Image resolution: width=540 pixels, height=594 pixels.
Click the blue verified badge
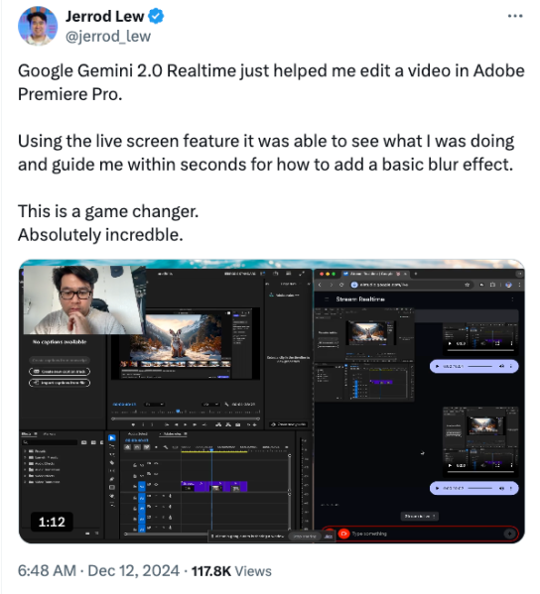[156, 16]
